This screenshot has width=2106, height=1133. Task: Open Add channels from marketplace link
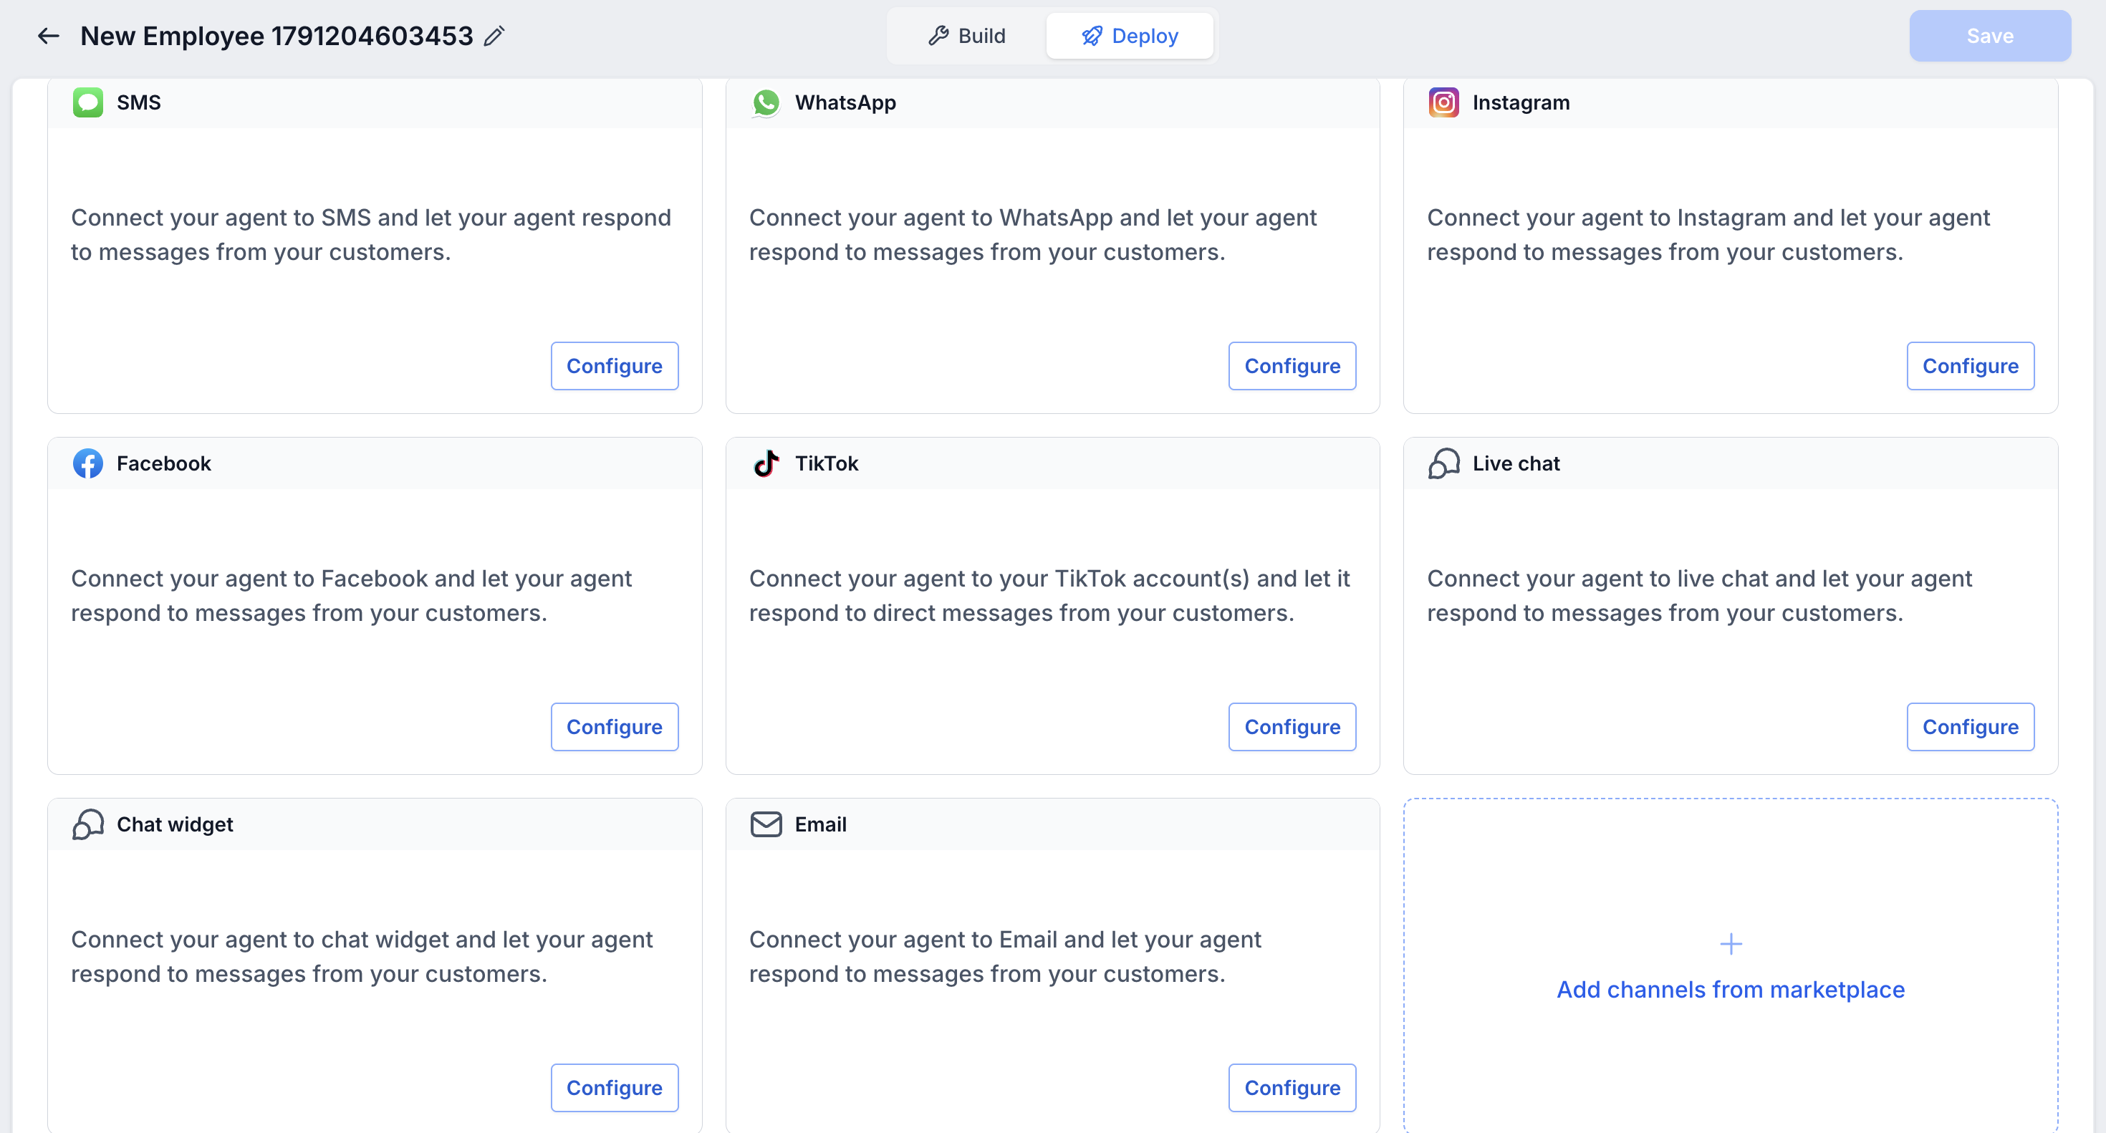[x=1731, y=989]
